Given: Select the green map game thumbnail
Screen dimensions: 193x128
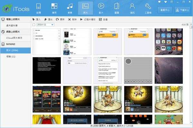Looking at the screenshot, I should click(169, 119).
